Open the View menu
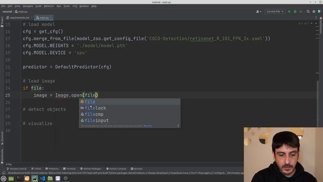 [17, 6]
